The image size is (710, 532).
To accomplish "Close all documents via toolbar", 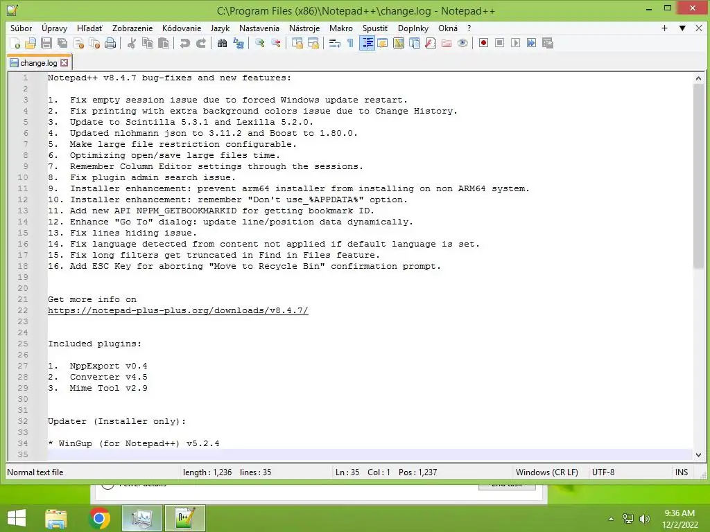I will click(94, 43).
